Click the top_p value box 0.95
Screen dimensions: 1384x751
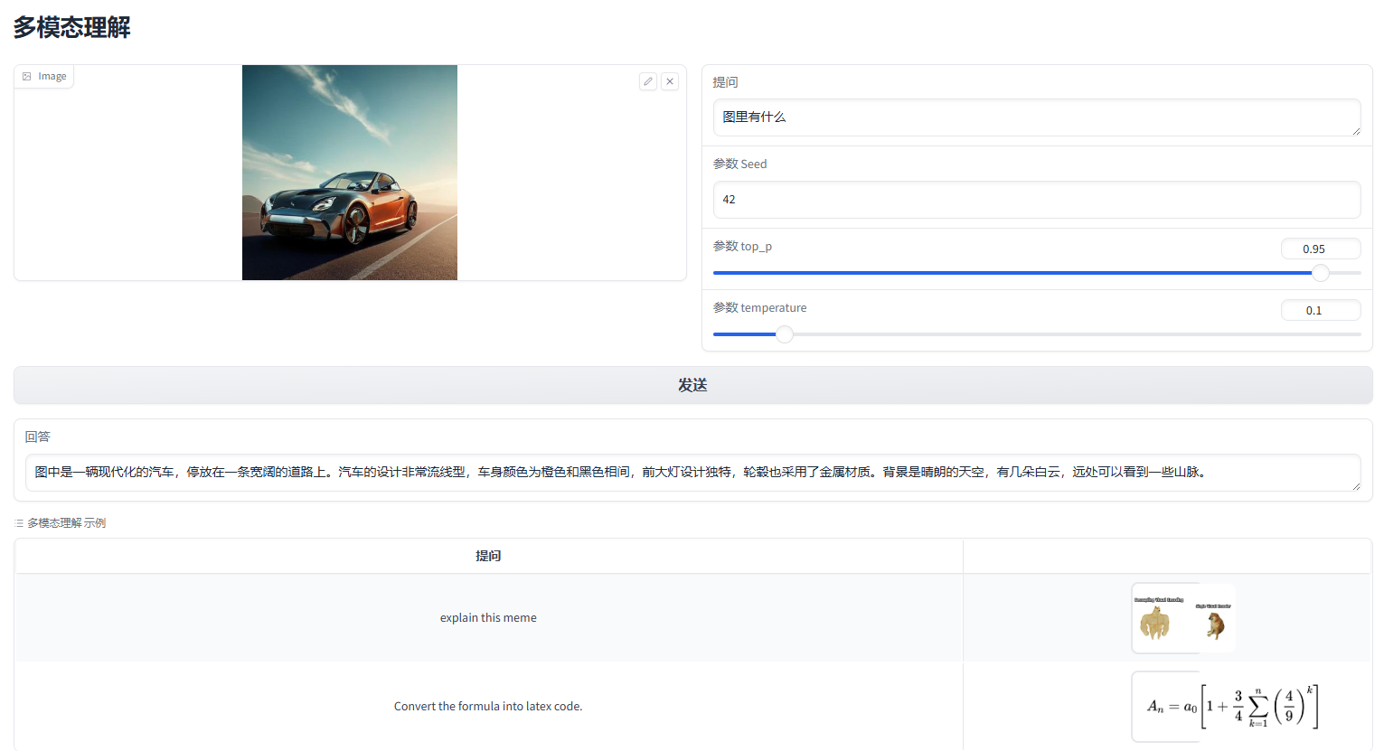click(x=1320, y=249)
